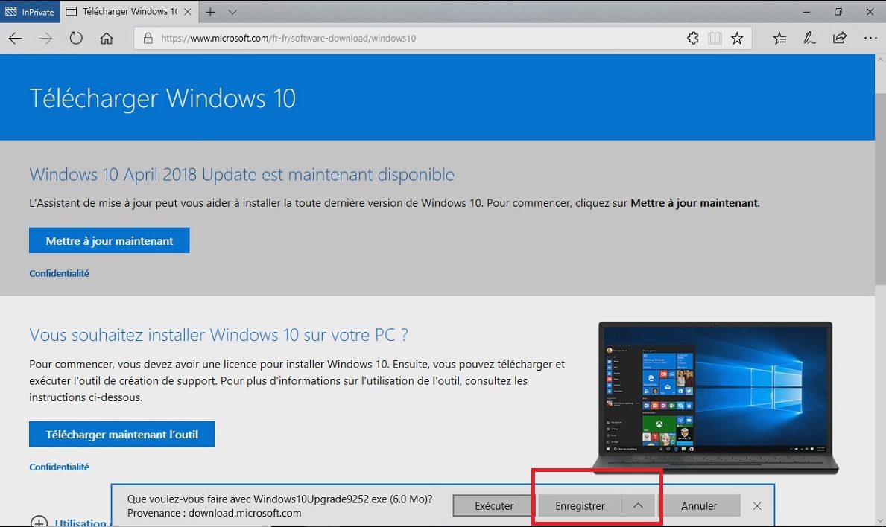The image size is (886, 527).
Task: Click Enregistrer to save the file
Action: [x=580, y=506]
